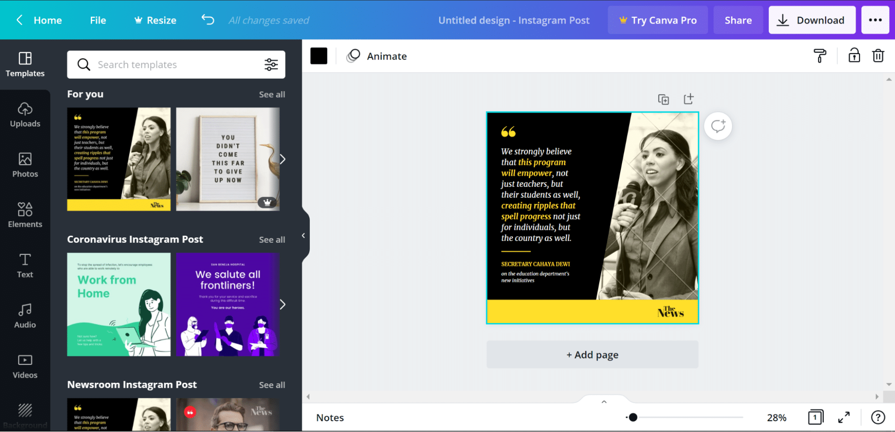Open the 28% zoom level menu
The width and height of the screenshot is (895, 432).
pyautogui.click(x=776, y=418)
